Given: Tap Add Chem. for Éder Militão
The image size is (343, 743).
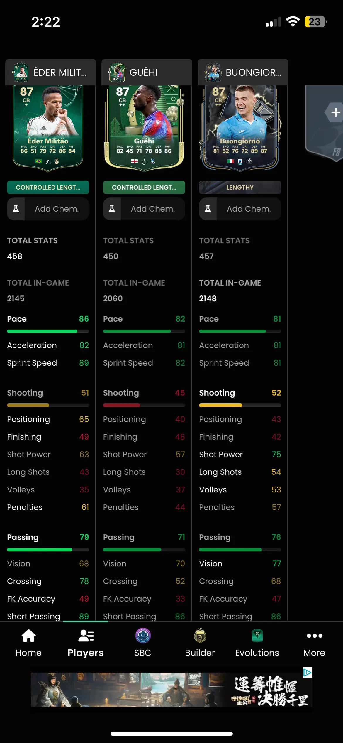Looking at the screenshot, I should pos(57,209).
